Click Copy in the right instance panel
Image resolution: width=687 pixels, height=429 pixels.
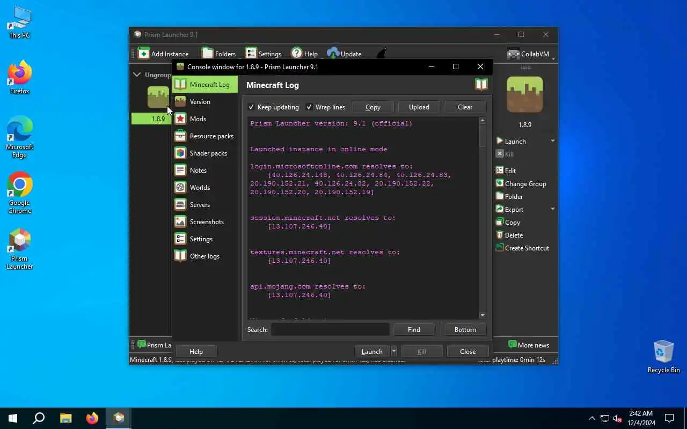tap(508, 222)
